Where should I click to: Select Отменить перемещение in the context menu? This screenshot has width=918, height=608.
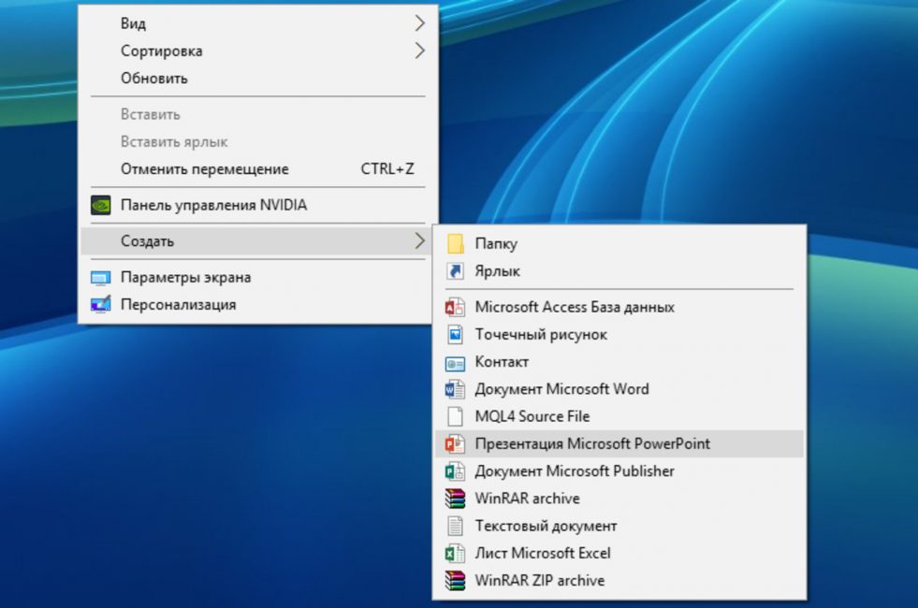[x=257, y=169]
